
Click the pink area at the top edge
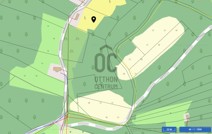click(76, 2)
